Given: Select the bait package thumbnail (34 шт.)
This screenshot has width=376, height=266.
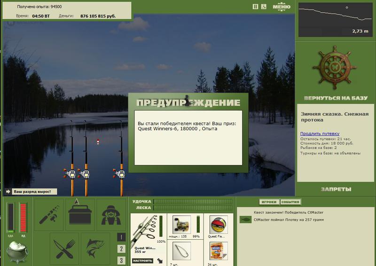Looking at the screenshot, I should point(219,251).
